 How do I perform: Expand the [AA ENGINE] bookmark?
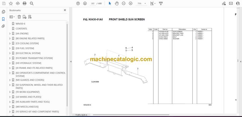point(10,34)
